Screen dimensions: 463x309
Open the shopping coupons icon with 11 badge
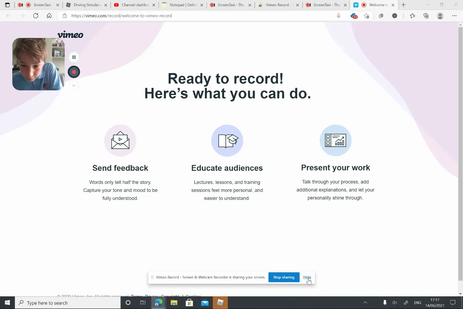354,16
